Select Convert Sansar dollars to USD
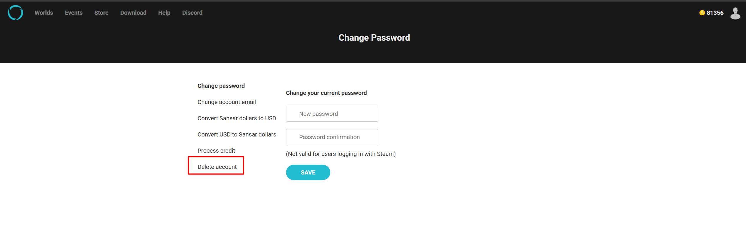The image size is (746, 242). pyautogui.click(x=237, y=118)
